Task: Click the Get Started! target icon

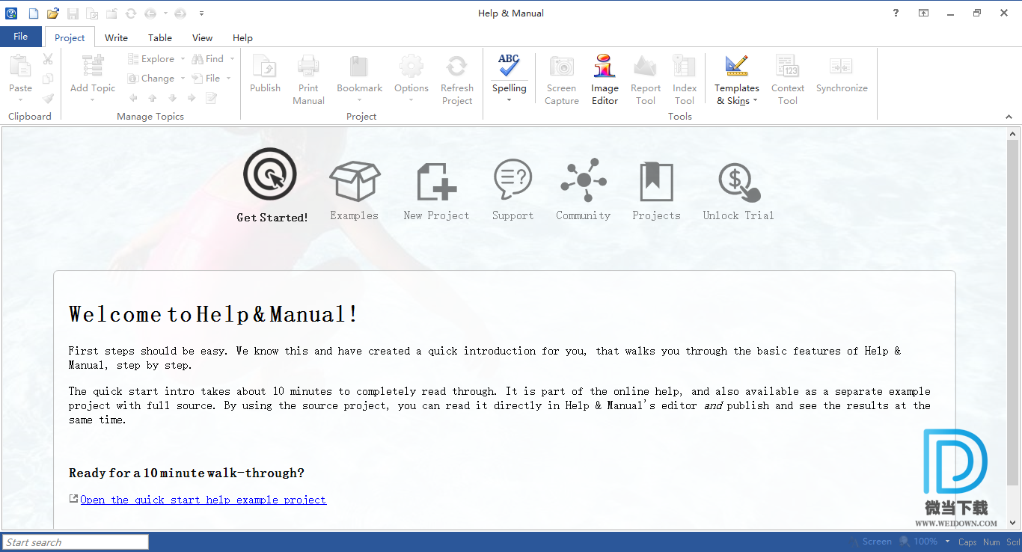Action: click(270, 174)
